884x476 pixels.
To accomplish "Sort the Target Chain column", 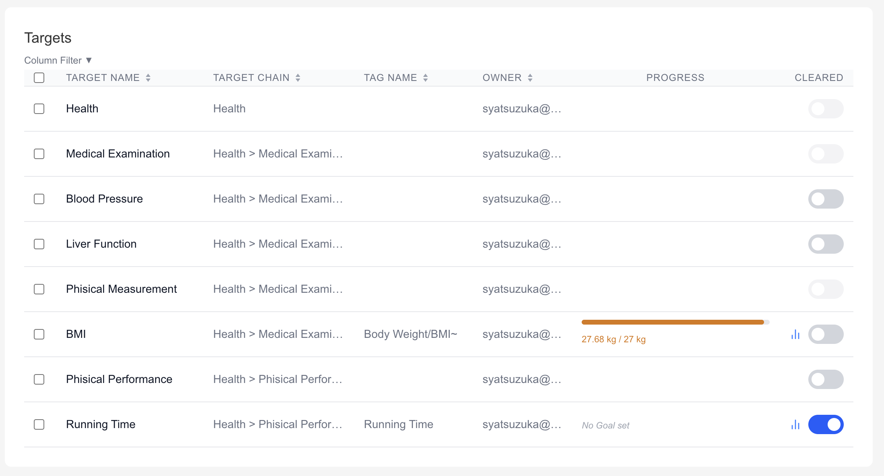I will [298, 78].
